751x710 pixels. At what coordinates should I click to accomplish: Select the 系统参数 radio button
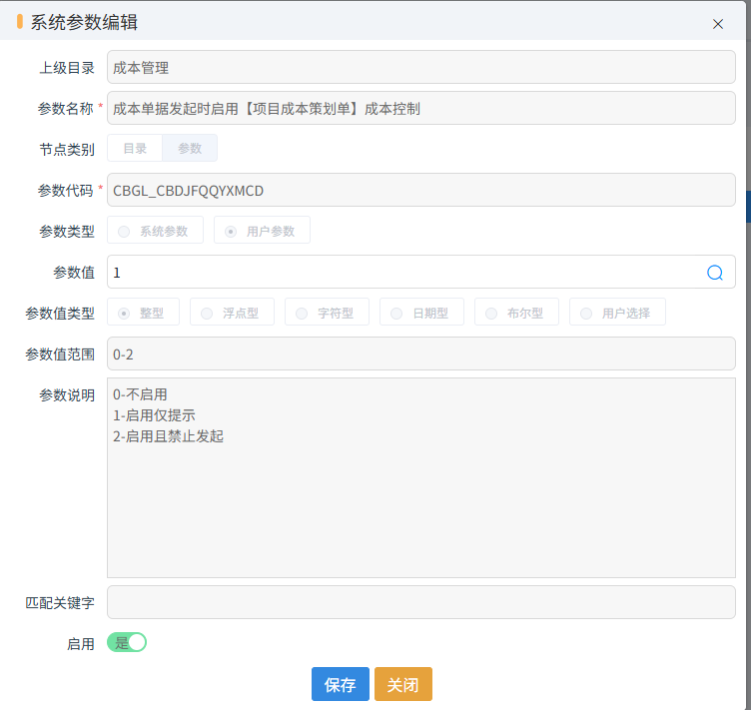pos(155,231)
